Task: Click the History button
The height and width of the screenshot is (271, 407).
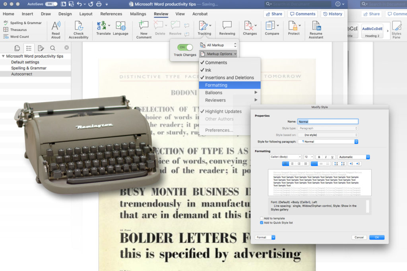Action: point(333,14)
